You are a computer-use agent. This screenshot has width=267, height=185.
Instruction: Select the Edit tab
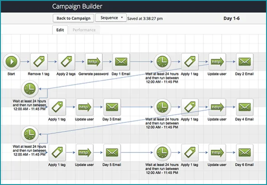point(60,30)
